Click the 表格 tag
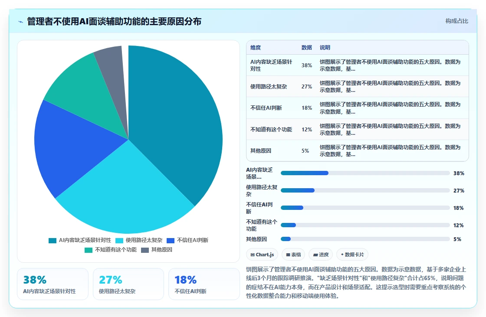The height and width of the screenshot is (317, 486). pos(293,255)
